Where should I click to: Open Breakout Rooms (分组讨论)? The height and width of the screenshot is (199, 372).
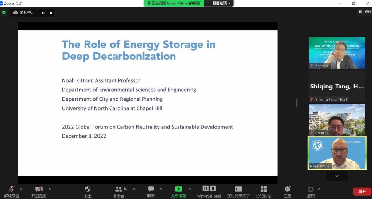[264, 190]
